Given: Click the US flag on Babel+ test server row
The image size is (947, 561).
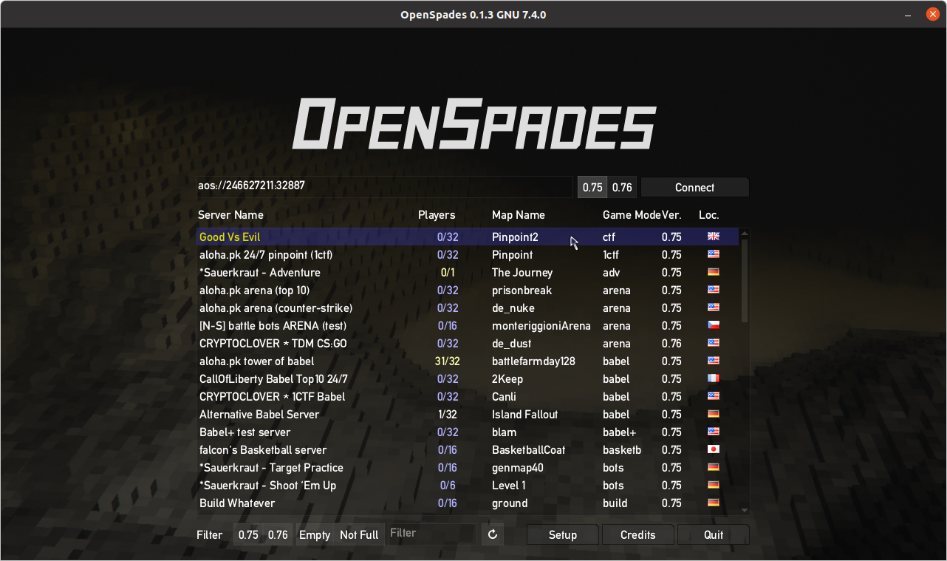Looking at the screenshot, I should [x=713, y=432].
